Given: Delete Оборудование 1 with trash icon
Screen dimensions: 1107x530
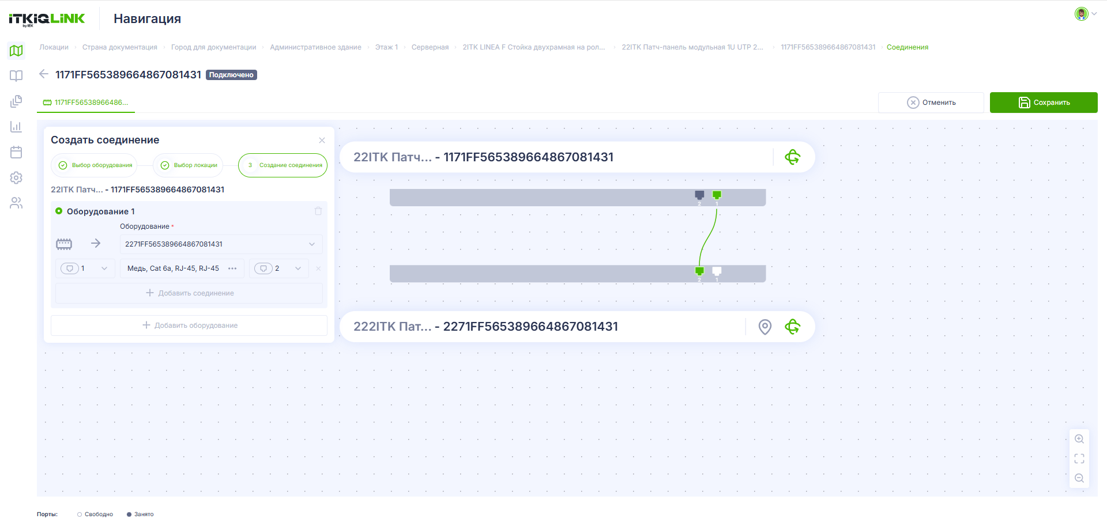Looking at the screenshot, I should (318, 211).
